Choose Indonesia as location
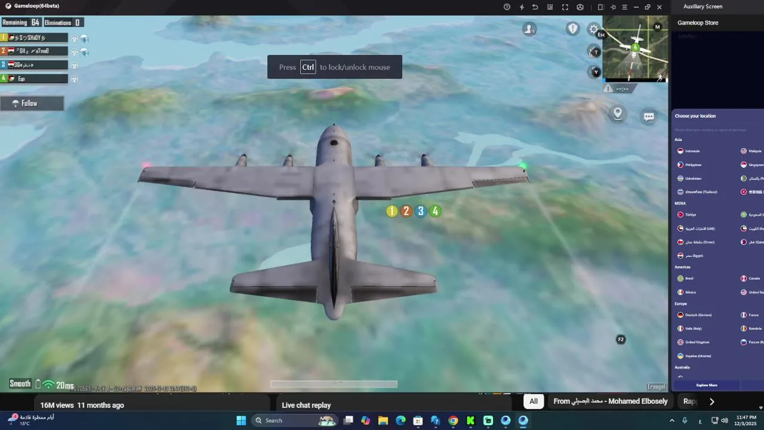 689,151
